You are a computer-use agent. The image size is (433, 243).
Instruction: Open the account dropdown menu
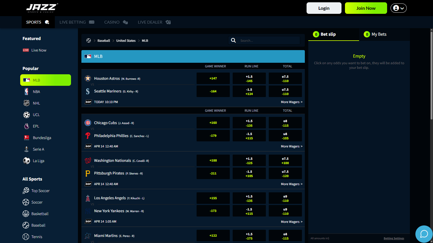click(x=398, y=8)
